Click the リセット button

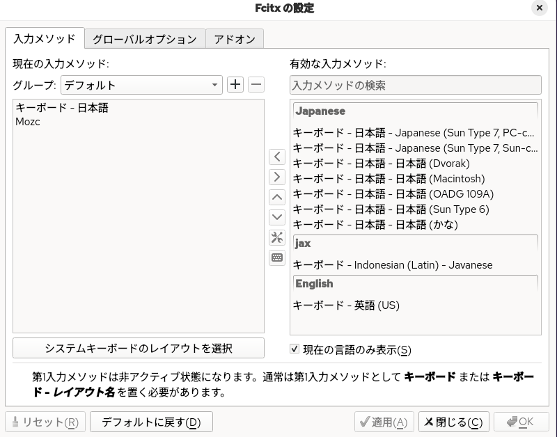[45, 422]
